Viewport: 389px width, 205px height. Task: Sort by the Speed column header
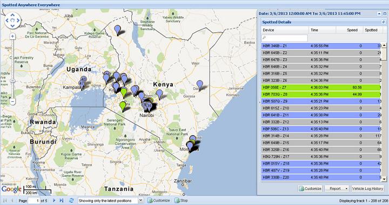pos(352,30)
